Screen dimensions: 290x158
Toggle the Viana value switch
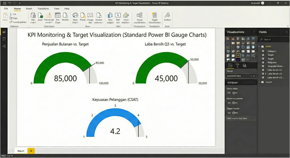tap(235, 93)
